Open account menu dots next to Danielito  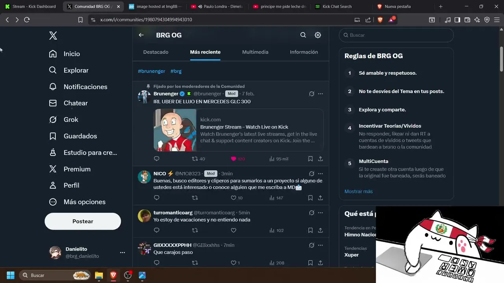pos(122,253)
